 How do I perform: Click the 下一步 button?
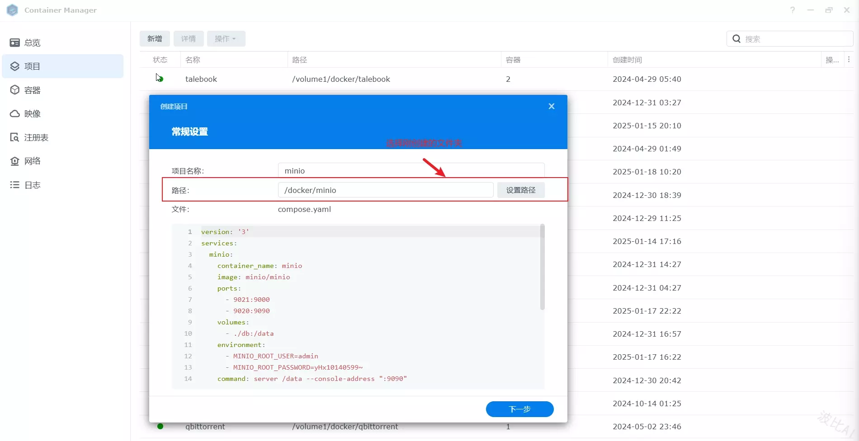click(520, 409)
